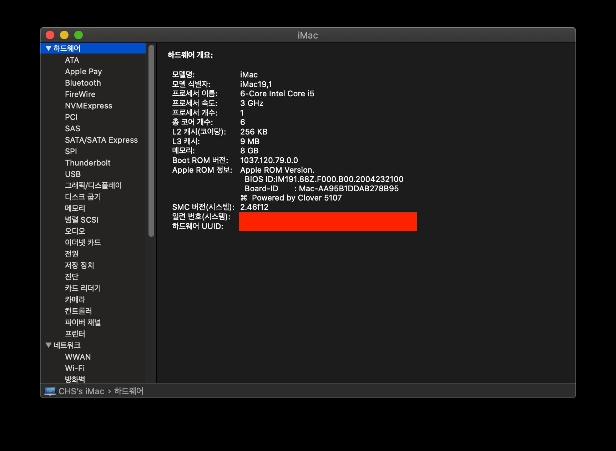Click the 9 MB L3 cache value
The width and height of the screenshot is (616, 451).
tap(250, 141)
